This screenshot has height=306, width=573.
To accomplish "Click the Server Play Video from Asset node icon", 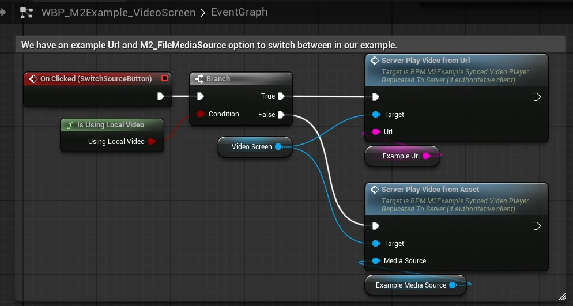I will 374,190.
